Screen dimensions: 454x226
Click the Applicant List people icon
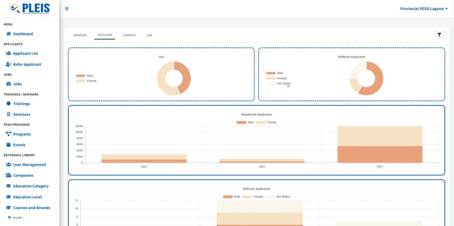tap(8, 53)
